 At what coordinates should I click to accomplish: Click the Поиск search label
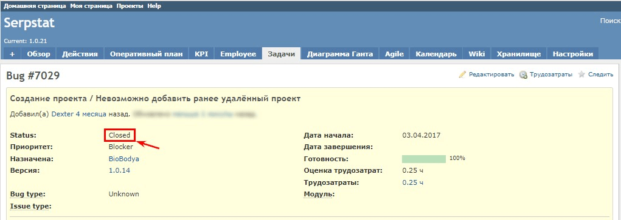[x=610, y=21]
